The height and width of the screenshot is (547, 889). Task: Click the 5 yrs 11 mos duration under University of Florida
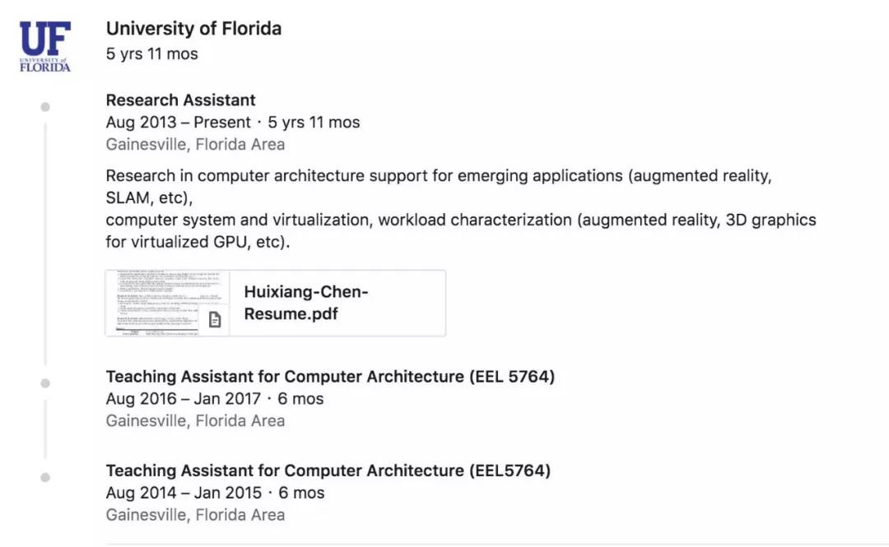pyautogui.click(x=152, y=54)
